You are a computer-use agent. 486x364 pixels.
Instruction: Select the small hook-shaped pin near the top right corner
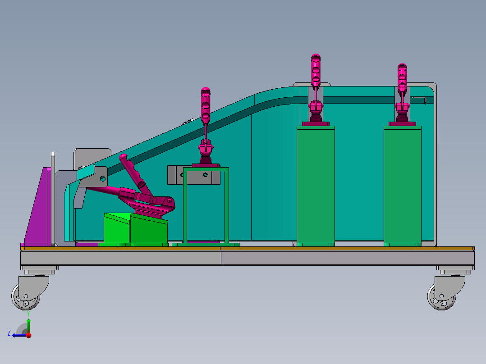click(419, 100)
